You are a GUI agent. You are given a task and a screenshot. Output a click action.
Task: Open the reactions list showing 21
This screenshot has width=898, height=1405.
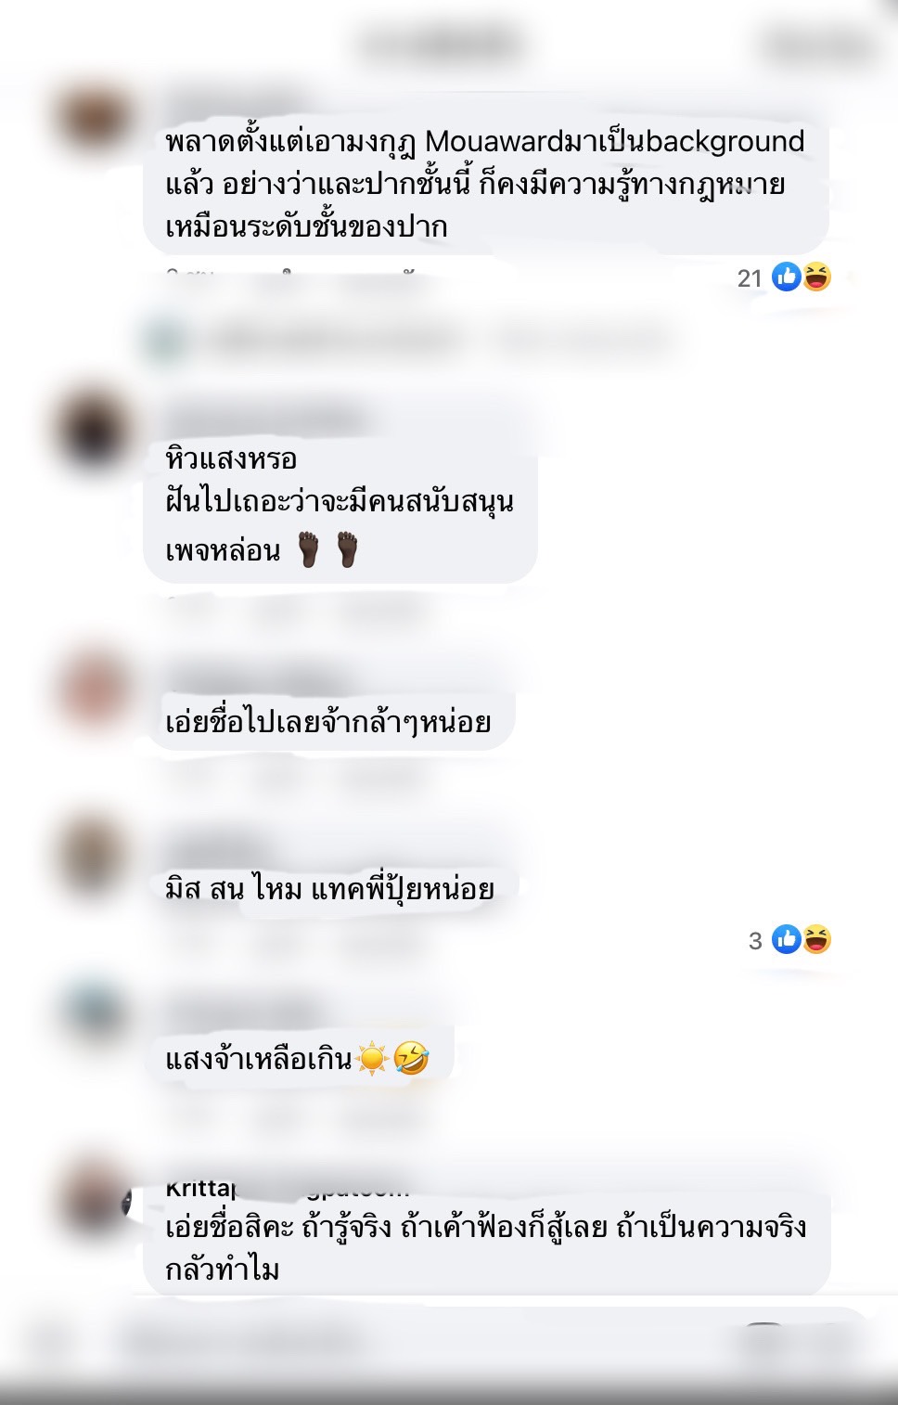point(784,277)
